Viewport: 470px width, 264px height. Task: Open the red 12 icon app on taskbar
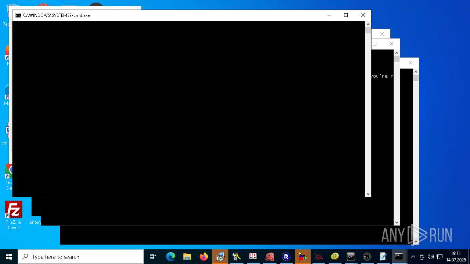click(x=253, y=257)
